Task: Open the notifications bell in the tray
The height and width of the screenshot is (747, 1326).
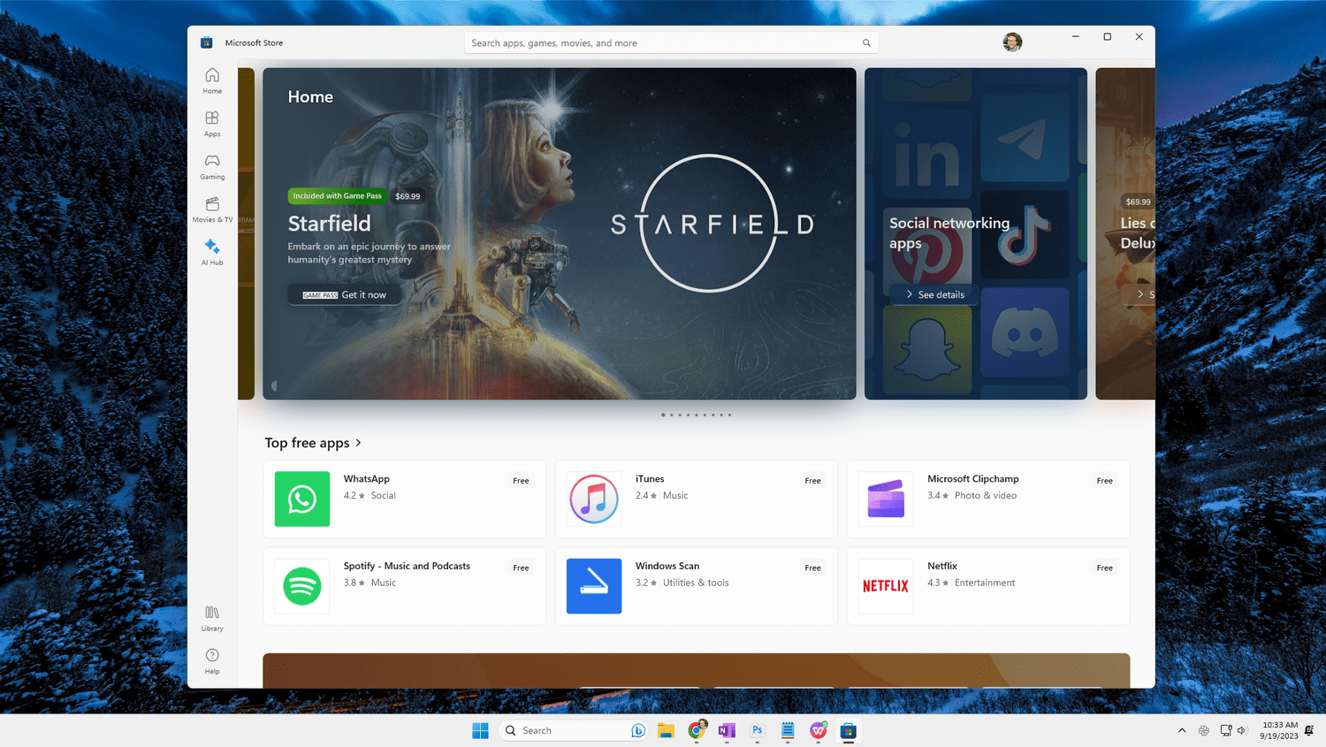Action: click(1309, 730)
